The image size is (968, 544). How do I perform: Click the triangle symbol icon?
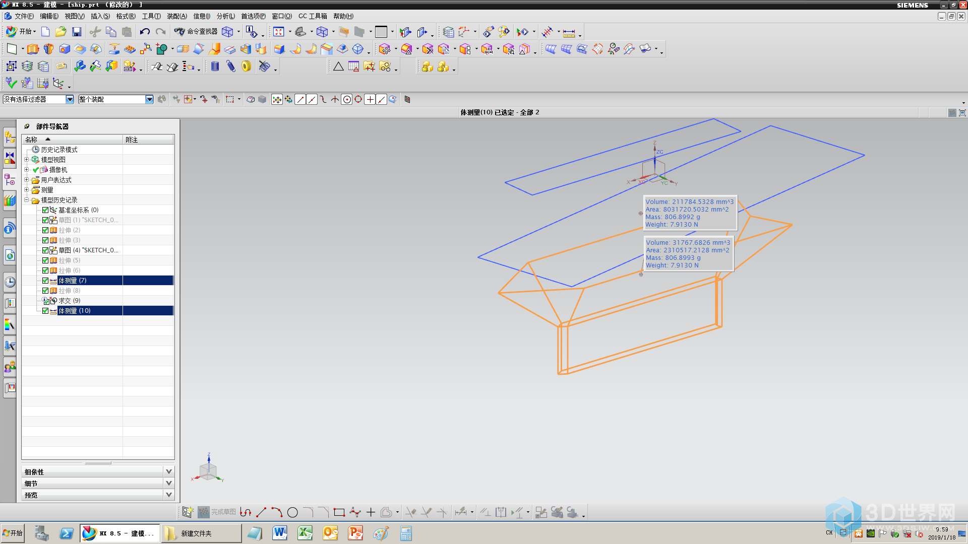click(338, 66)
